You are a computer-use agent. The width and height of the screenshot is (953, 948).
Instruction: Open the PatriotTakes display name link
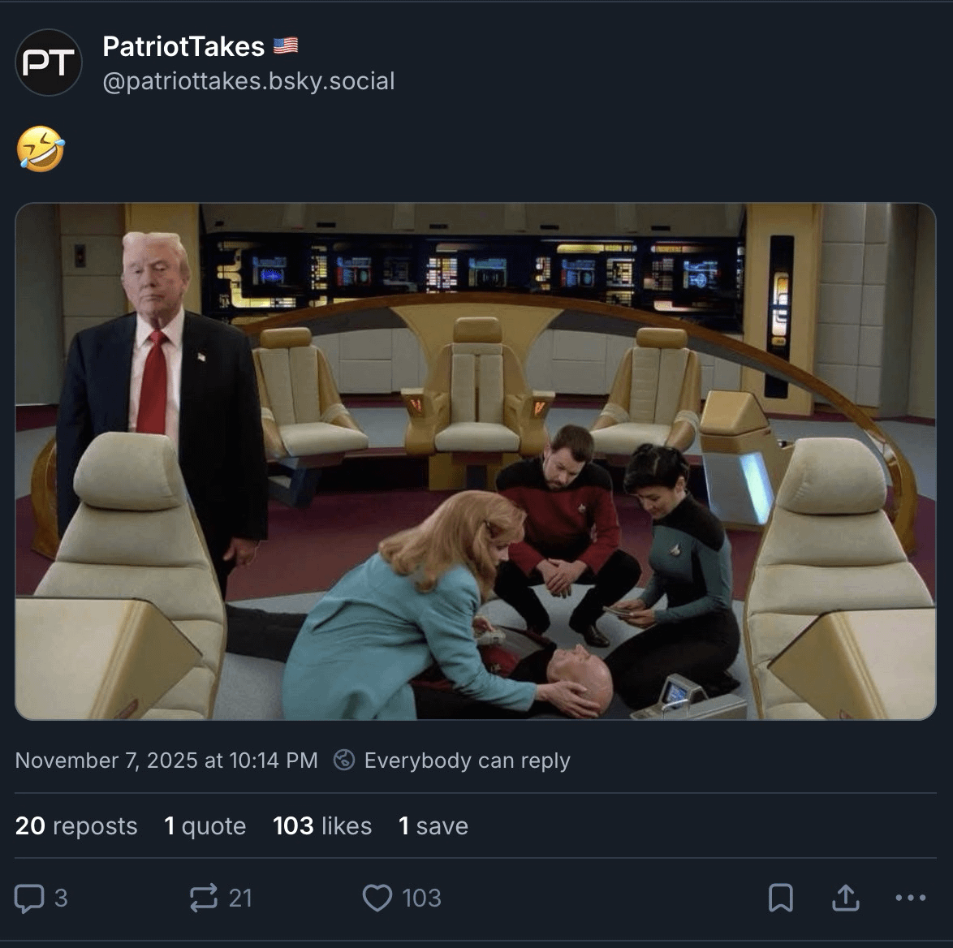coord(183,46)
